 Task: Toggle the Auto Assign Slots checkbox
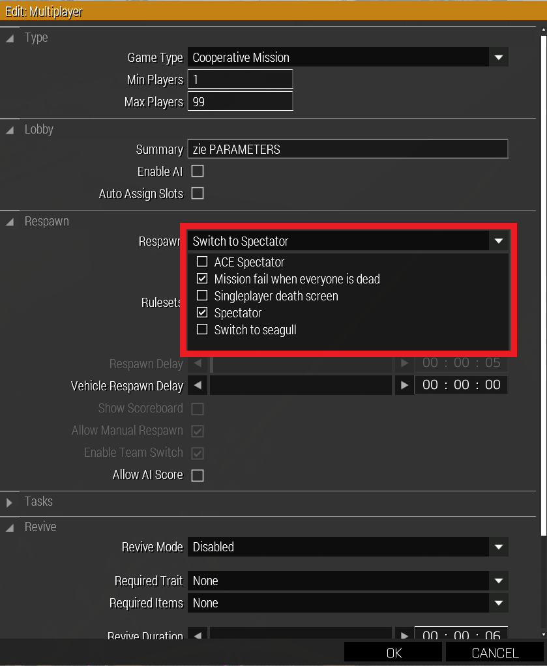(x=198, y=194)
